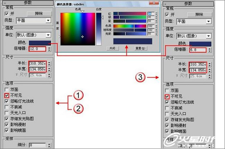Click the 红 red slider bar
The image size is (225, 149).
[130, 13]
